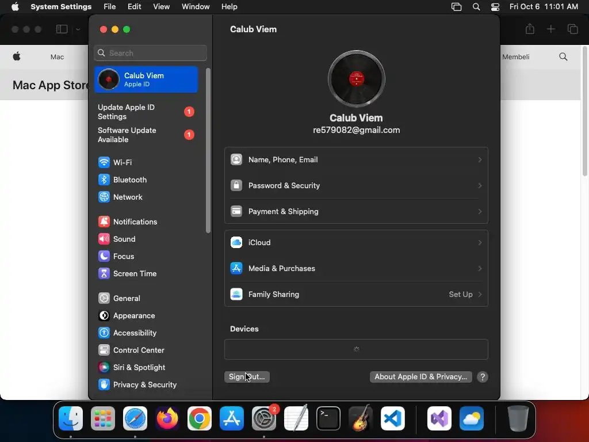
Task: Open new tab in Safari window
Action: pyautogui.click(x=550, y=29)
